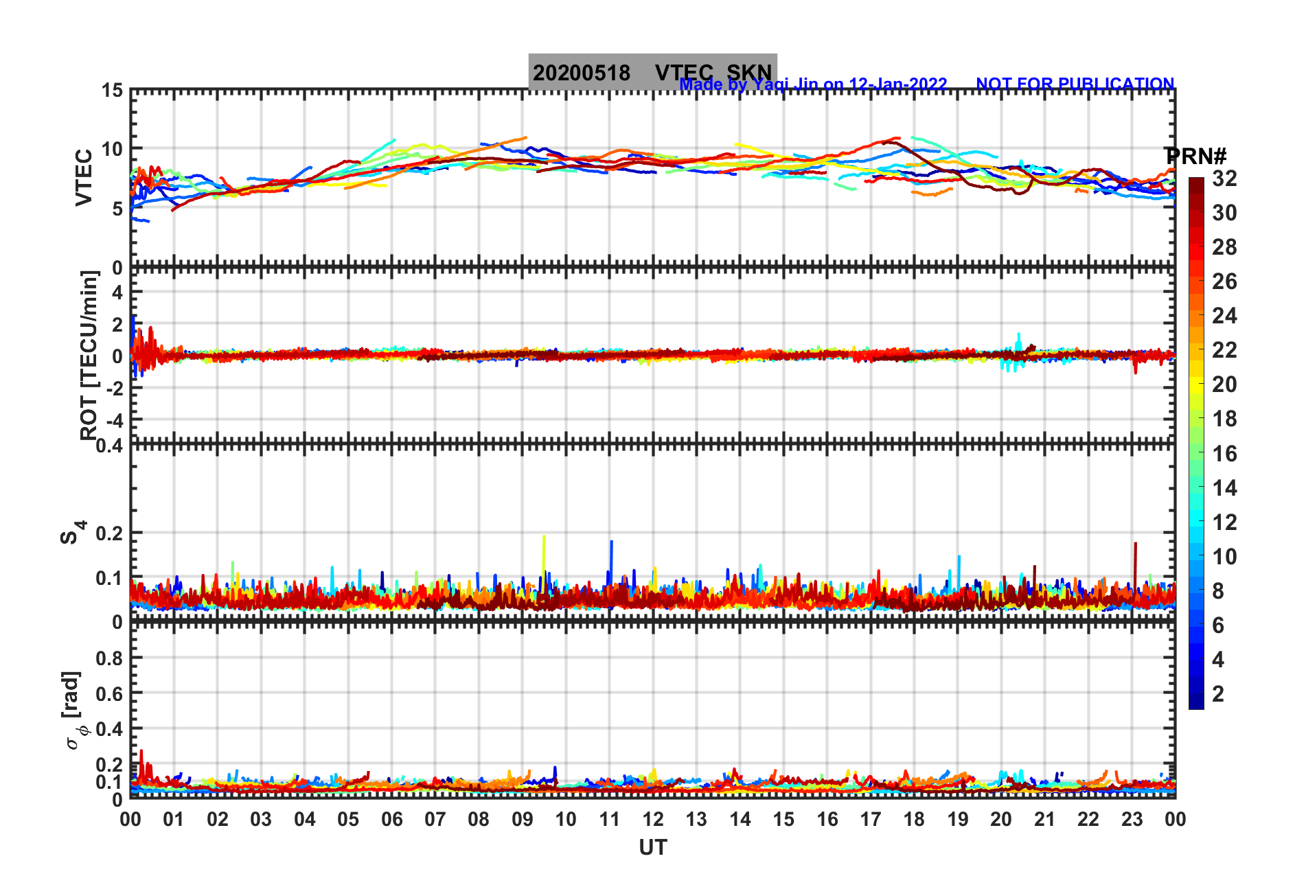Click the 'NOT FOR PUBLICATION' notice
The height and width of the screenshot is (887, 1306).
[1075, 84]
